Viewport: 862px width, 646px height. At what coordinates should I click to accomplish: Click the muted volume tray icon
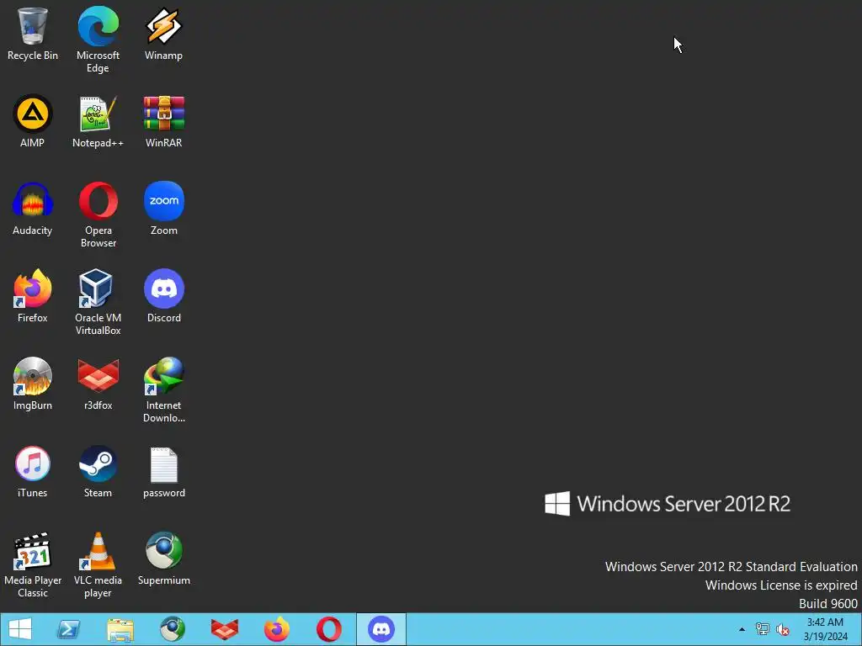point(783,629)
